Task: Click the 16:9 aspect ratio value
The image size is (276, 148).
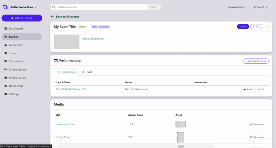Action: click(x=131, y=124)
